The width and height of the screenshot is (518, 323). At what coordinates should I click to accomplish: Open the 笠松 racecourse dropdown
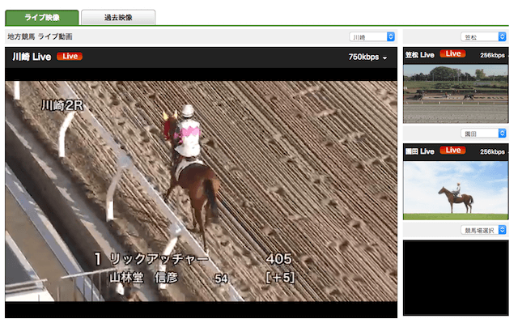pos(483,36)
